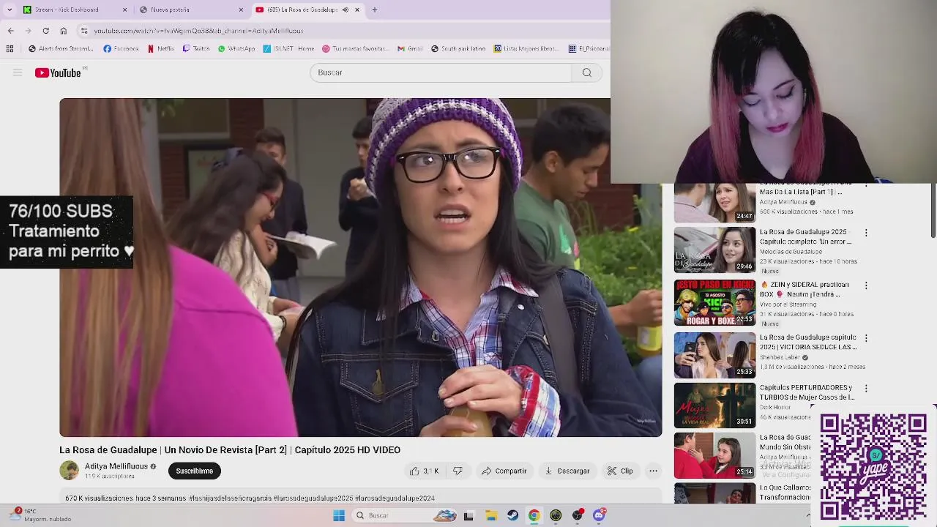This screenshot has height=527, width=937.
Task: Open File Explorer from the taskbar
Action: click(491, 515)
